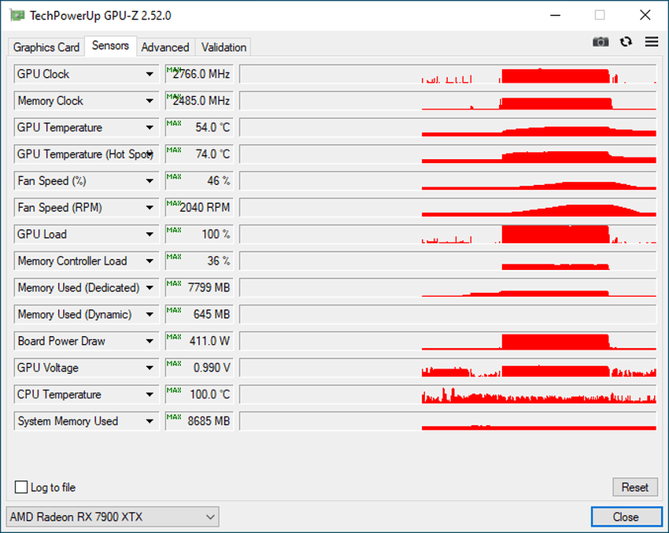This screenshot has height=533, width=669.
Task: Go to the Validation tab
Action: tap(224, 47)
